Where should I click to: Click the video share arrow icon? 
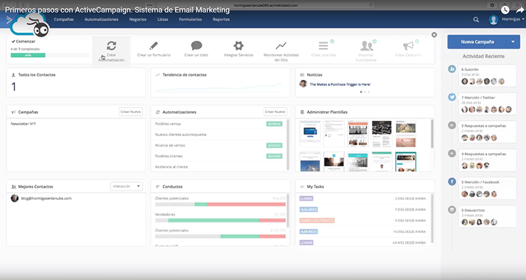click(519, 10)
